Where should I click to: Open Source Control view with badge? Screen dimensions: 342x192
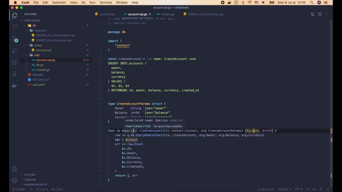15,39
